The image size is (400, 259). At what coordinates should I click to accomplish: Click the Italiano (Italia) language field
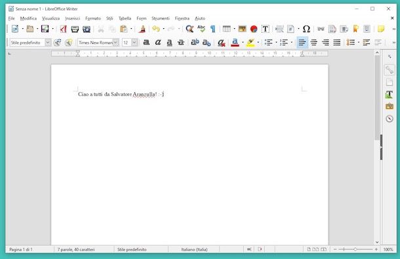point(194,250)
